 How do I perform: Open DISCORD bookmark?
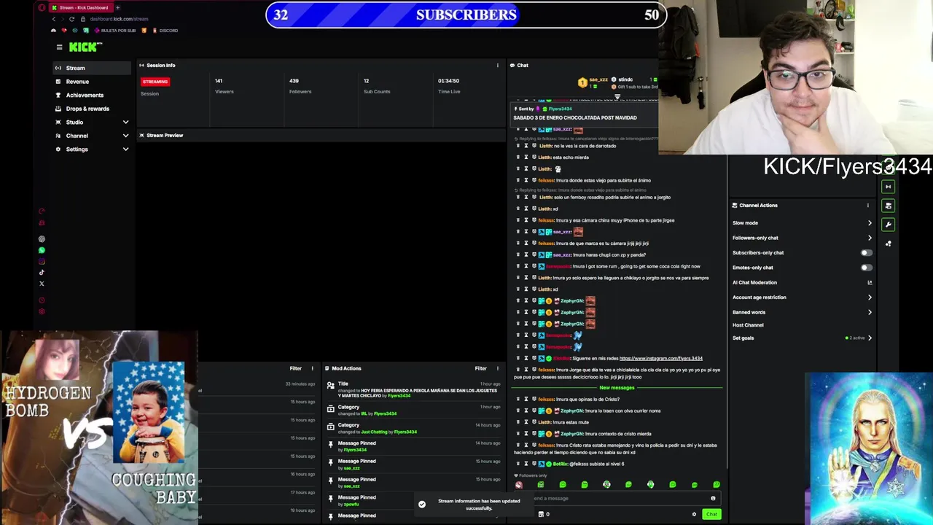click(165, 31)
